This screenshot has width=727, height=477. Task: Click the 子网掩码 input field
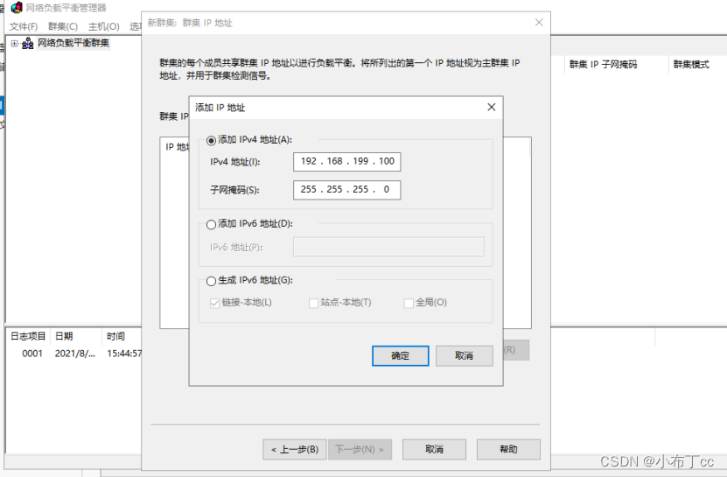point(347,190)
